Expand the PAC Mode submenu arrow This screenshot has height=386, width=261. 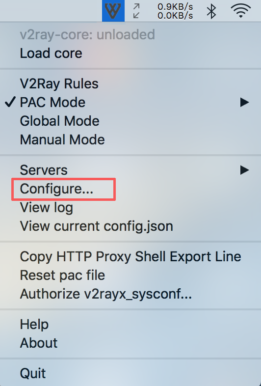coord(244,102)
